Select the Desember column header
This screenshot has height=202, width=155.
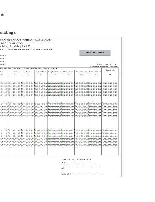coord(95,72)
